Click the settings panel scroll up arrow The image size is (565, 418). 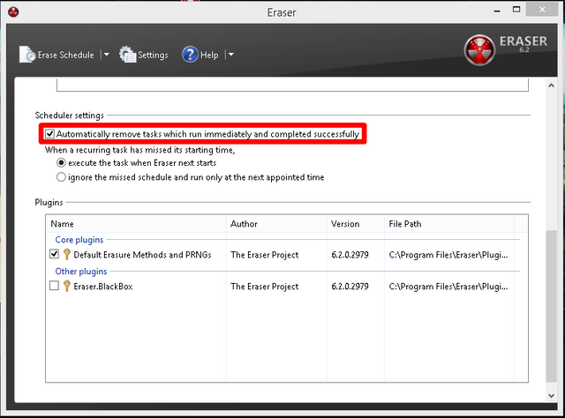[551, 86]
